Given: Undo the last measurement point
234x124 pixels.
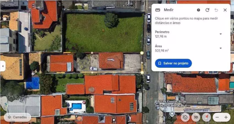Looking at the screenshot, I should (216, 10).
